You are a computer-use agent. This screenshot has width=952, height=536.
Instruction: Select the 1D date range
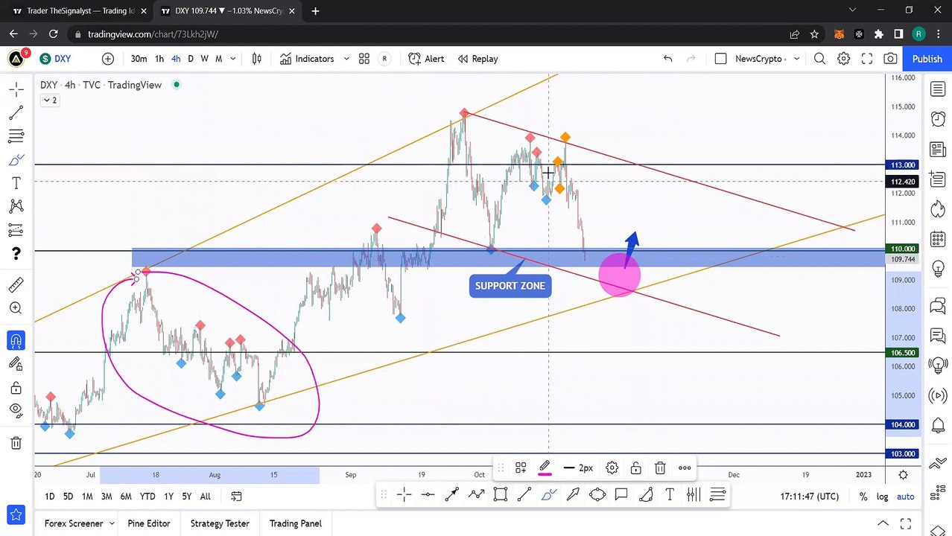[x=49, y=497]
